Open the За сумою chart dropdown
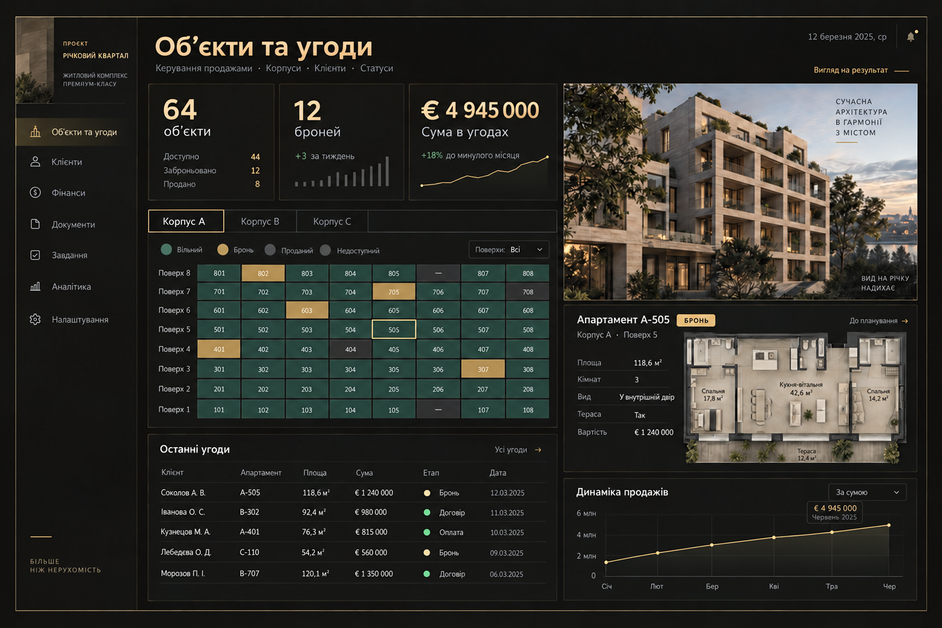 (867, 492)
